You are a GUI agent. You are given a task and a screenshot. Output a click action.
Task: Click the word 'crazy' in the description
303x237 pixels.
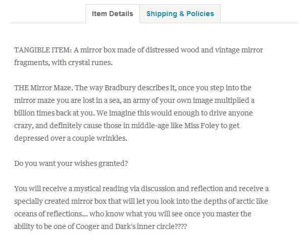22,126
